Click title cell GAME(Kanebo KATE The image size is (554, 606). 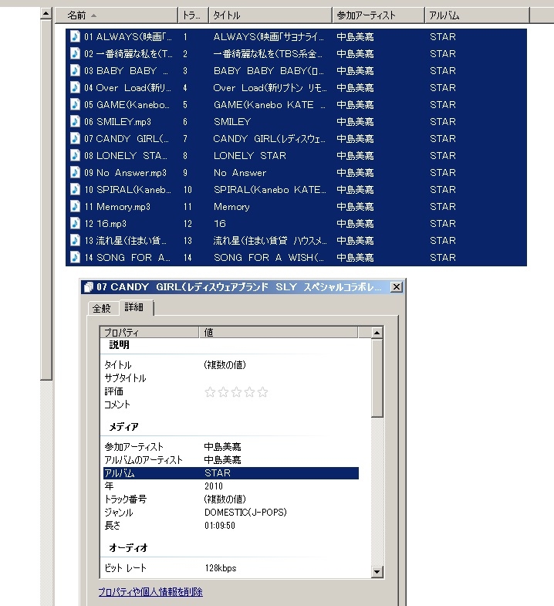click(x=269, y=105)
